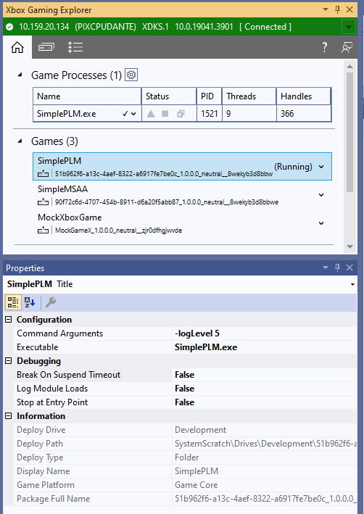Click the PID value 1521
Screen dimensions: 364x514
tap(210, 114)
